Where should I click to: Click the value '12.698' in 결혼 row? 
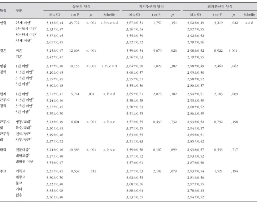[74, 51]
